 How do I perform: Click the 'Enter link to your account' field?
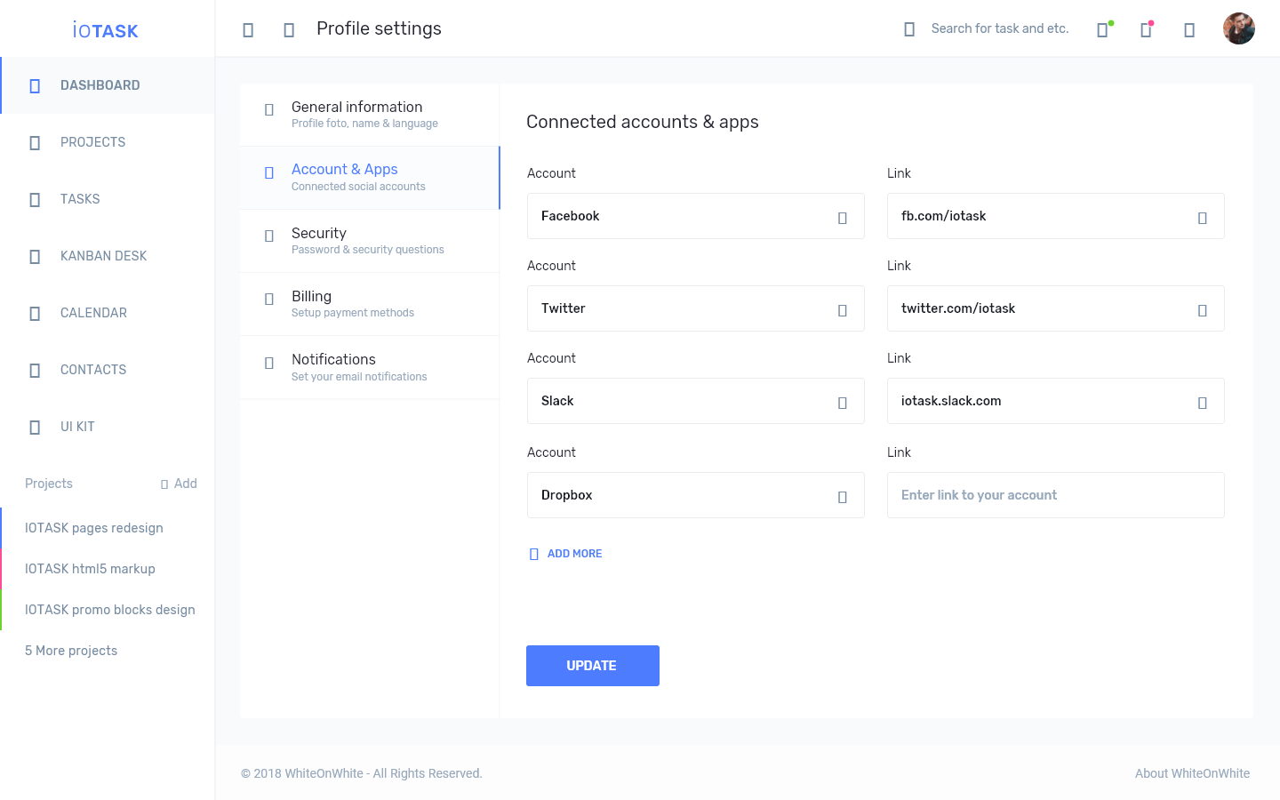click(x=1055, y=495)
